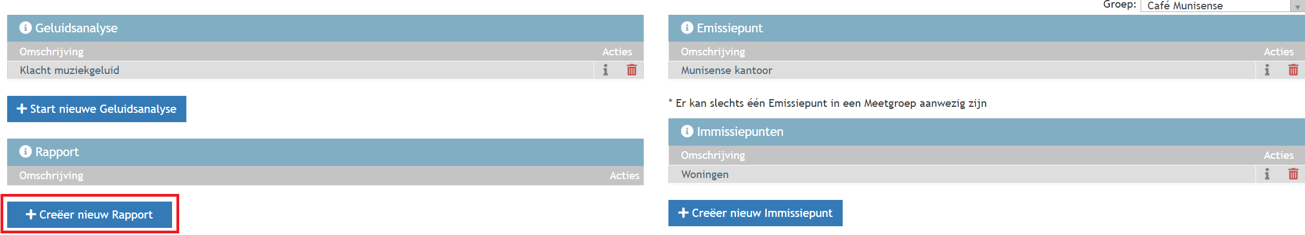Click the Groep dropdown arrow

[1297, 7]
